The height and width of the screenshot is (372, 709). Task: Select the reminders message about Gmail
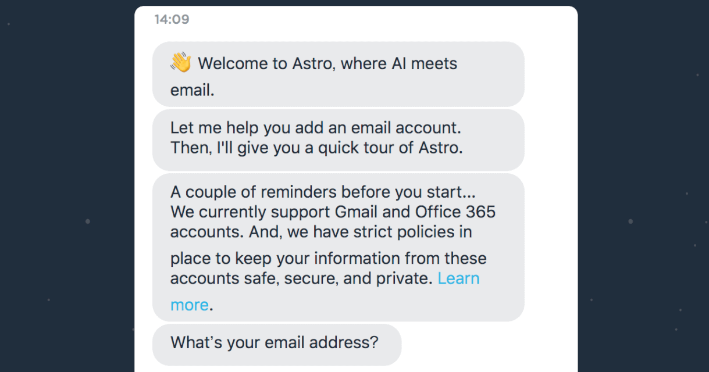click(338, 247)
